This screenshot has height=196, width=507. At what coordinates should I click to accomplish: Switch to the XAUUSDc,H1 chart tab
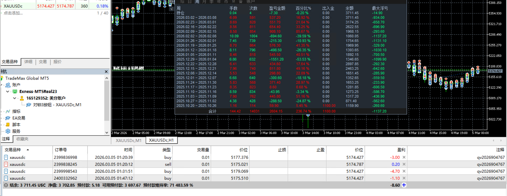point(161,140)
